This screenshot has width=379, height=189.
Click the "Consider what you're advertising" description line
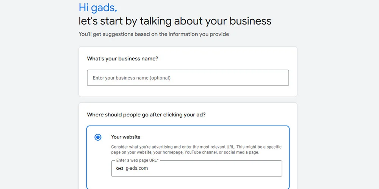pyautogui.click(x=196, y=147)
